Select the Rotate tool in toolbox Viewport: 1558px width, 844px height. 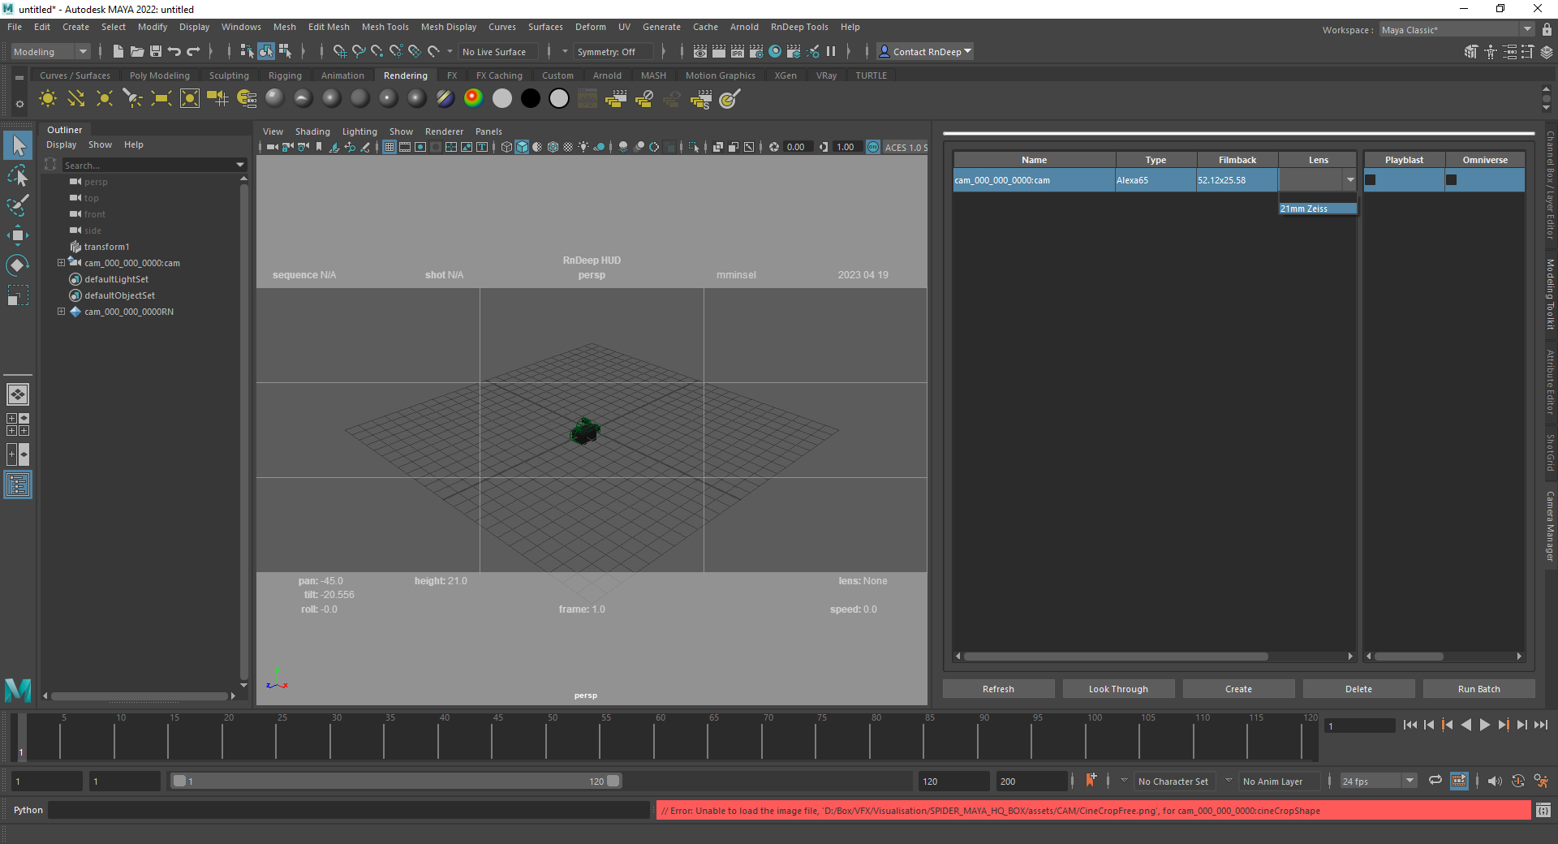pos(18,265)
